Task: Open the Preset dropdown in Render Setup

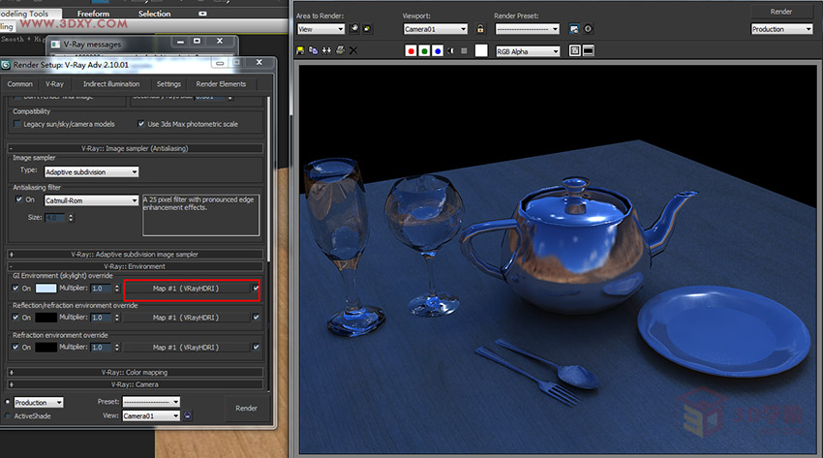Action: 151,402
